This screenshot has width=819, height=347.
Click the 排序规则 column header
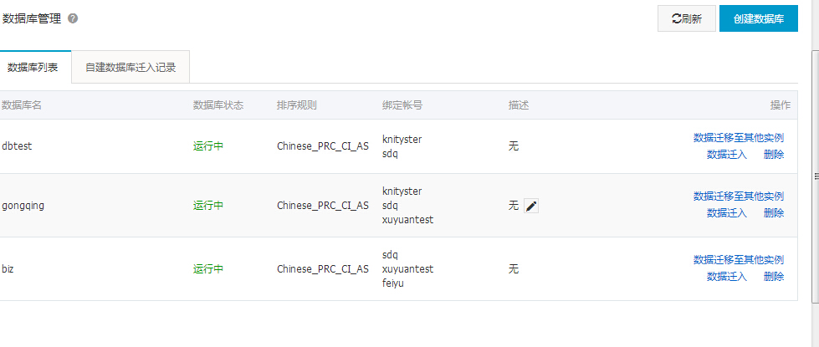297,105
